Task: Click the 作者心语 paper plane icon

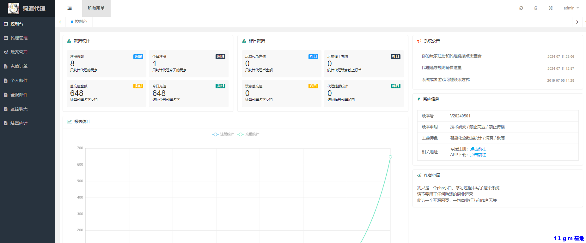Action: coord(419,175)
